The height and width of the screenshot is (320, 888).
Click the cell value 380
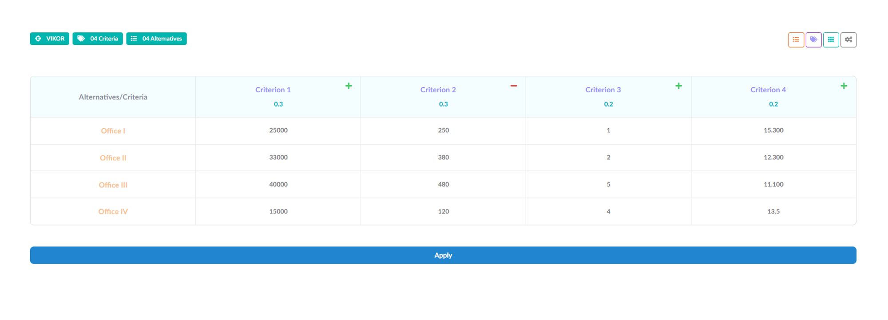click(444, 158)
